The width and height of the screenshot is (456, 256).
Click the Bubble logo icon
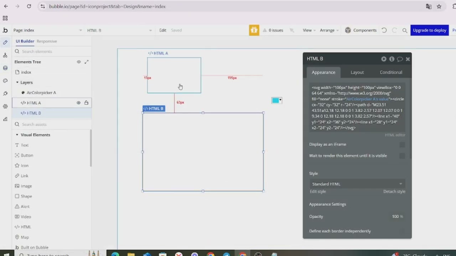[5, 30]
